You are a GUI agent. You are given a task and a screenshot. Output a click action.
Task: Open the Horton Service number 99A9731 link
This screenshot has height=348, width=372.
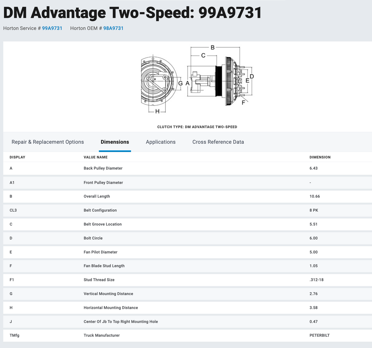point(52,28)
